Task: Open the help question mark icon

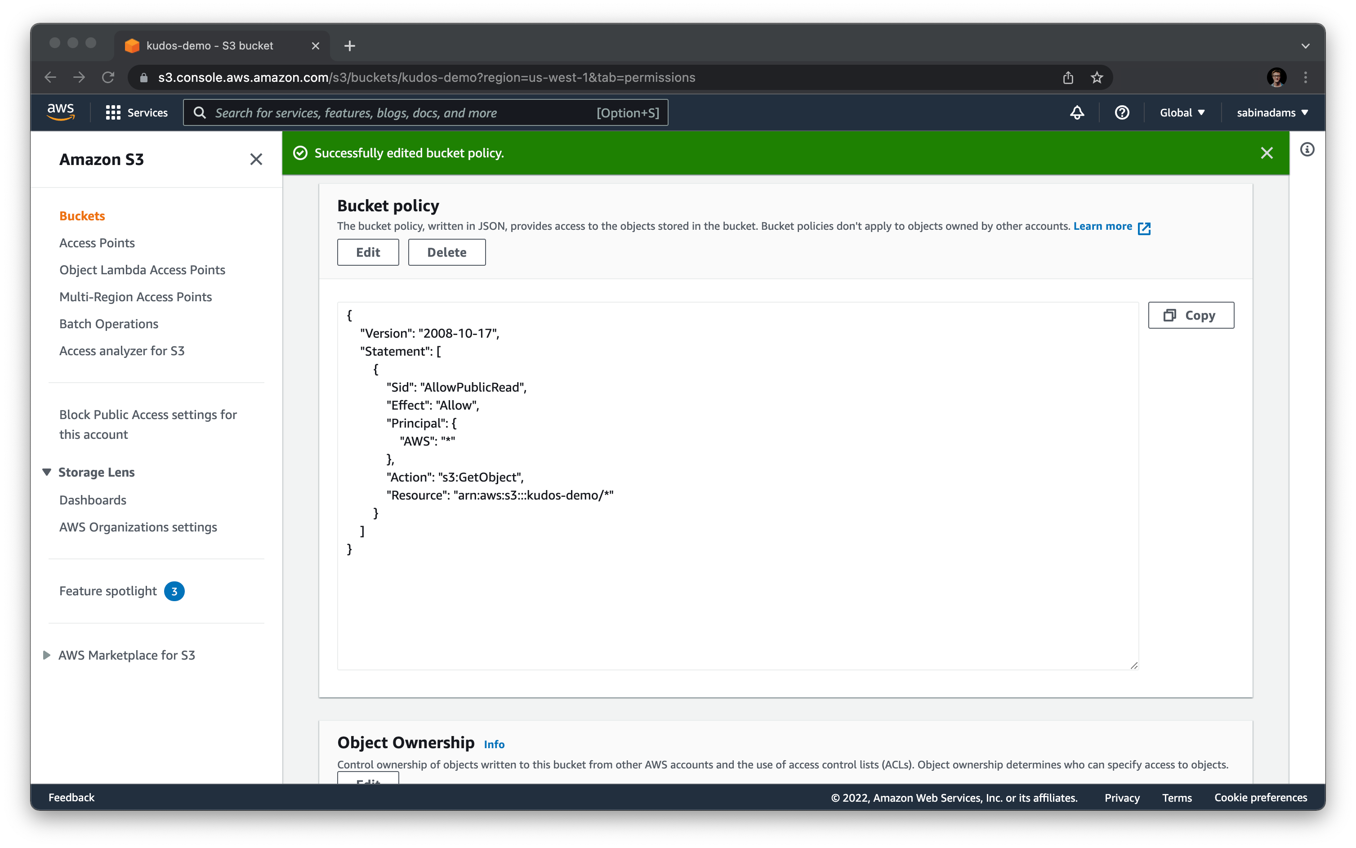Action: tap(1122, 113)
